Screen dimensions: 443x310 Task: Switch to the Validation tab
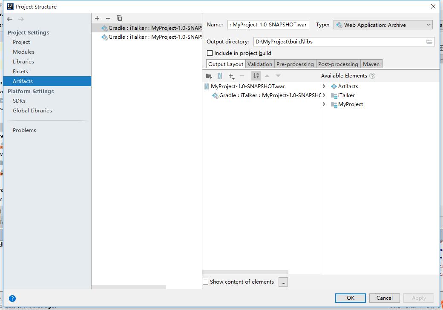tap(260, 64)
